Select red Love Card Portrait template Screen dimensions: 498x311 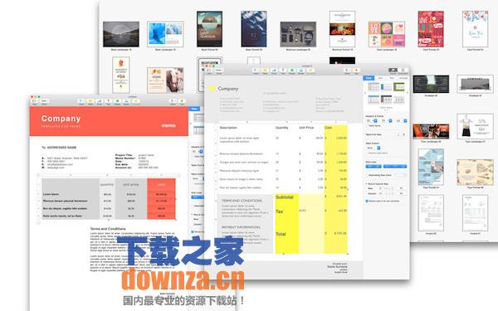click(431, 29)
